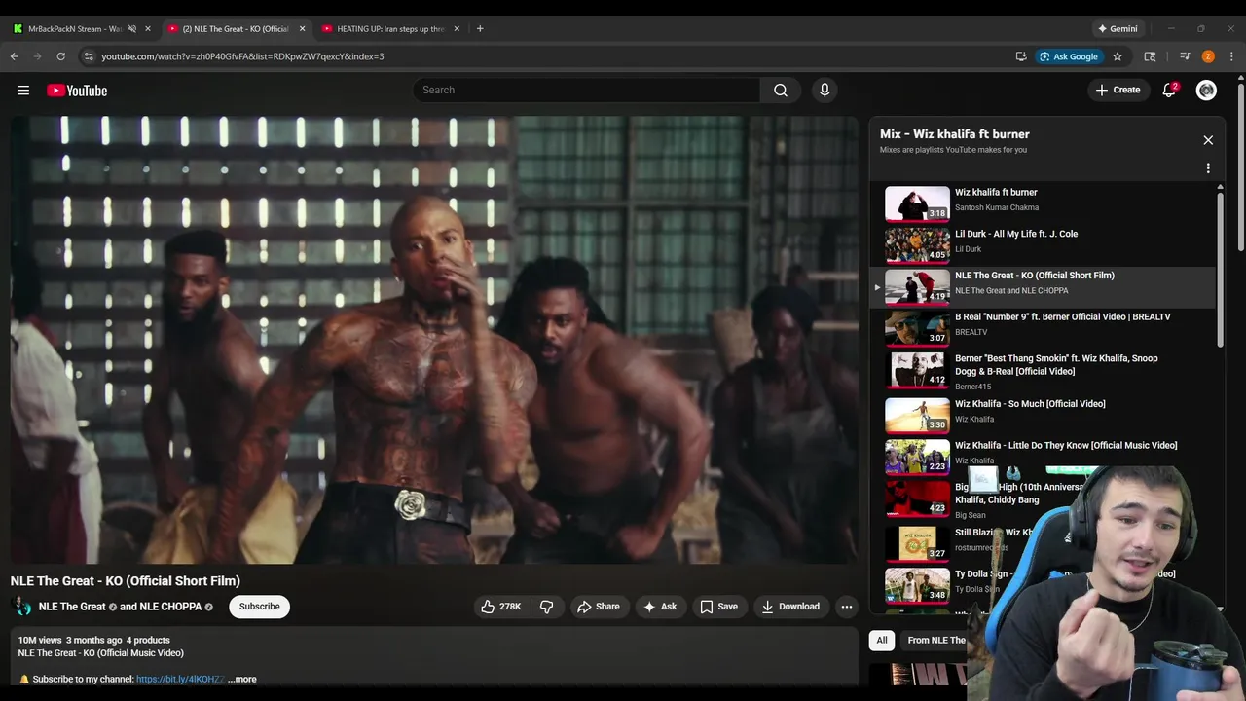Reload the page
Viewport: 1246px width, 701px height.
(x=60, y=56)
